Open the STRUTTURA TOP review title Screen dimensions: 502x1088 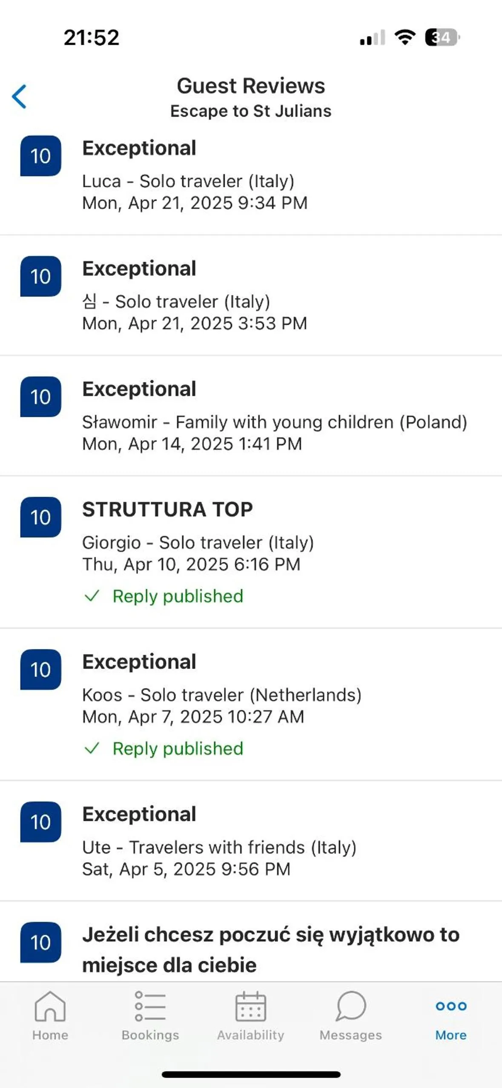tap(167, 510)
